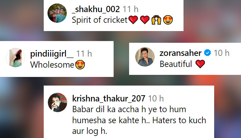Click the 11 h timestamp on _shakhu_002's comment
This screenshot has height=138, width=241.
[130, 9]
